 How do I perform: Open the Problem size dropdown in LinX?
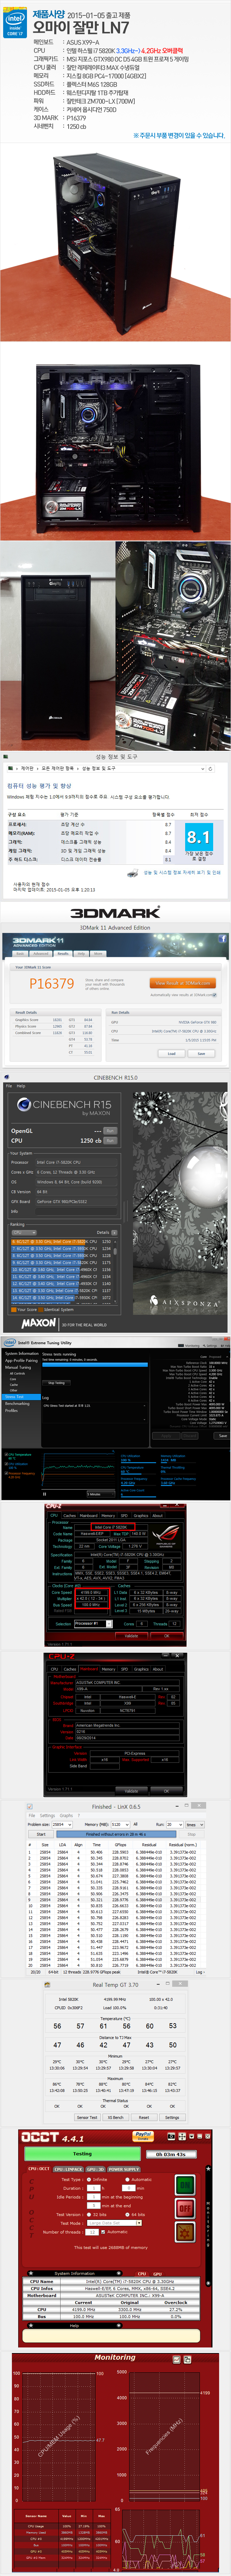coord(63,1825)
